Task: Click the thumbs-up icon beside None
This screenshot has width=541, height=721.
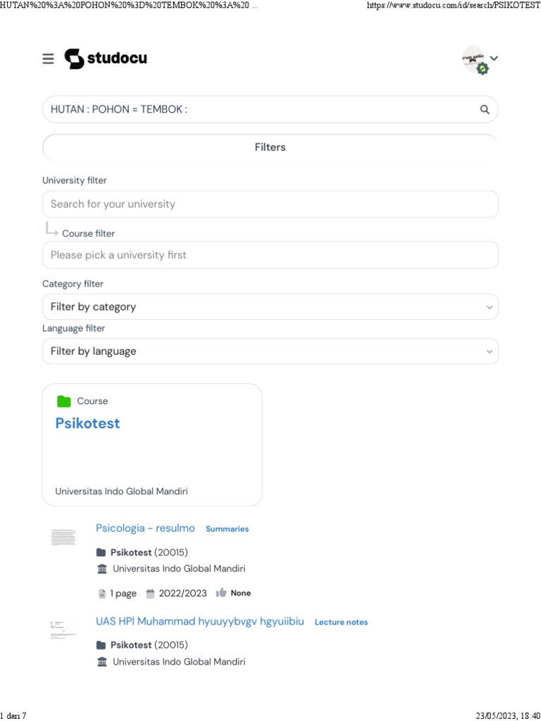Action: pyautogui.click(x=221, y=593)
